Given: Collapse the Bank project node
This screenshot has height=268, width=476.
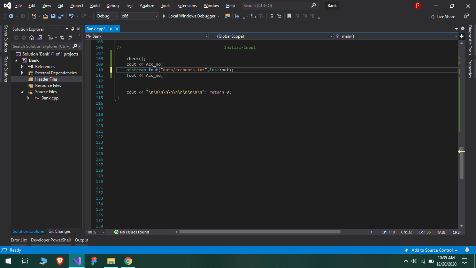Looking at the screenshot, I should (x=16, y=60).
